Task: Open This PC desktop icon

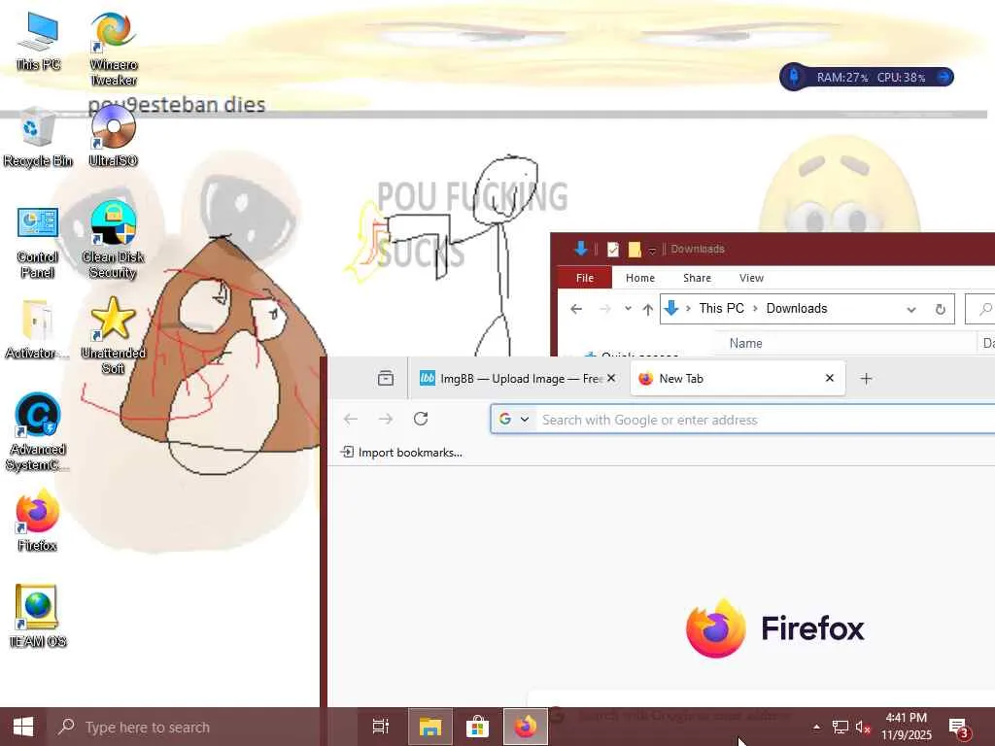Action: [x=38, y=41]
